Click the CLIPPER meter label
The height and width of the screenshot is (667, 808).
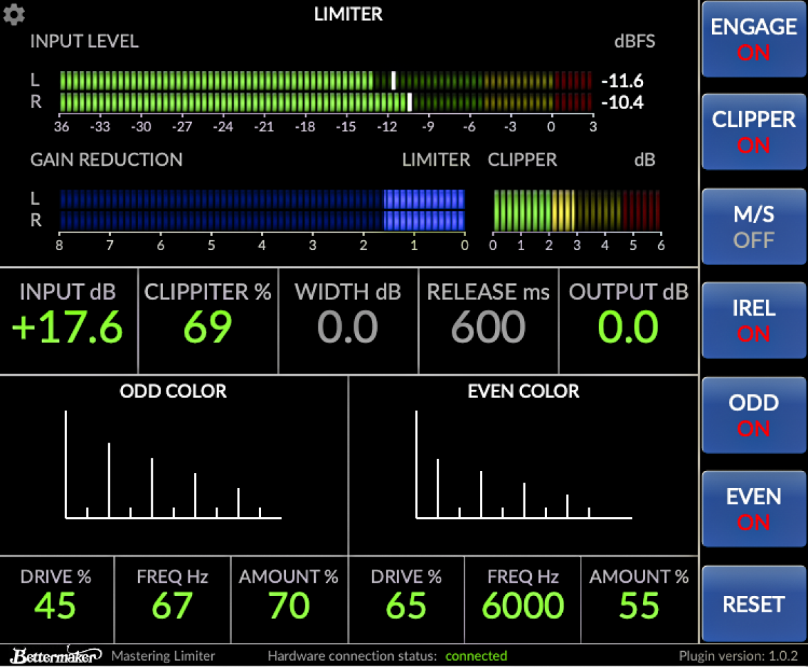(x=522, y=159)
